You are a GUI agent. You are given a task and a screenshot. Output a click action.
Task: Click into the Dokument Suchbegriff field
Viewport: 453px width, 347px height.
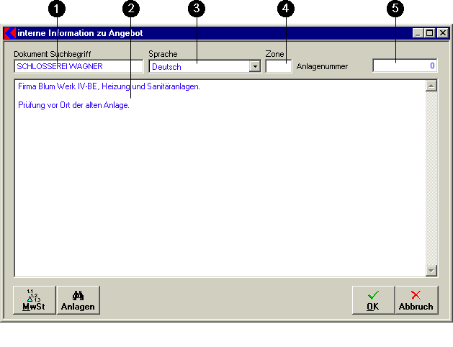pos(78,66)
